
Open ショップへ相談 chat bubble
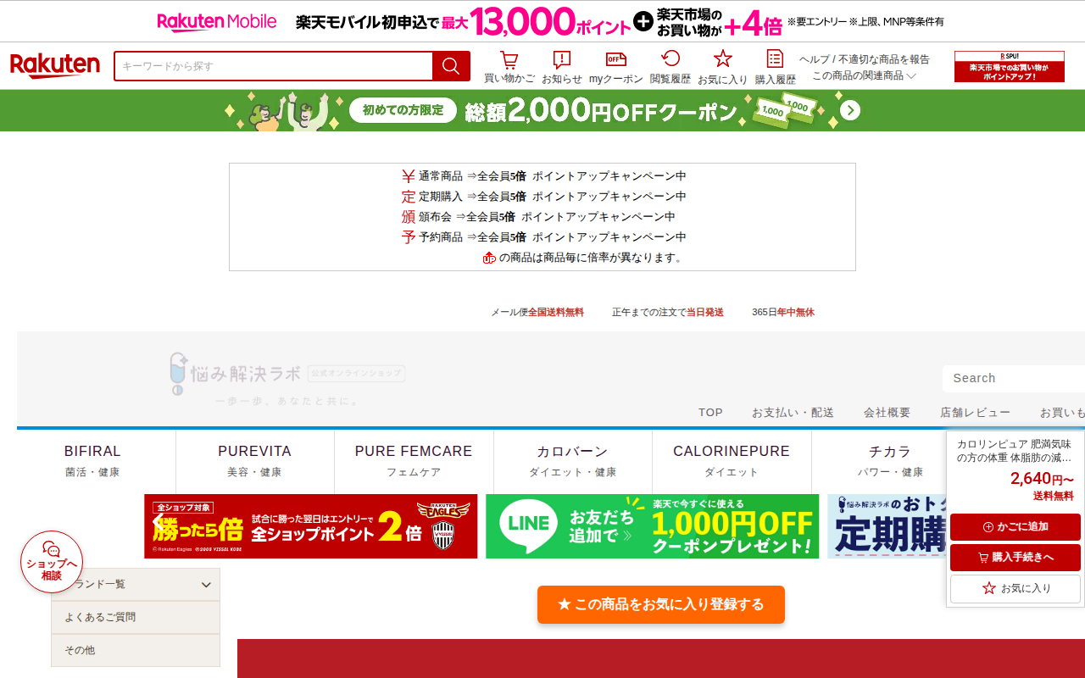(x=52, y=562)
